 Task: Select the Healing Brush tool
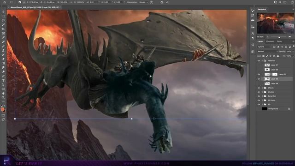(x=3, y=42)
